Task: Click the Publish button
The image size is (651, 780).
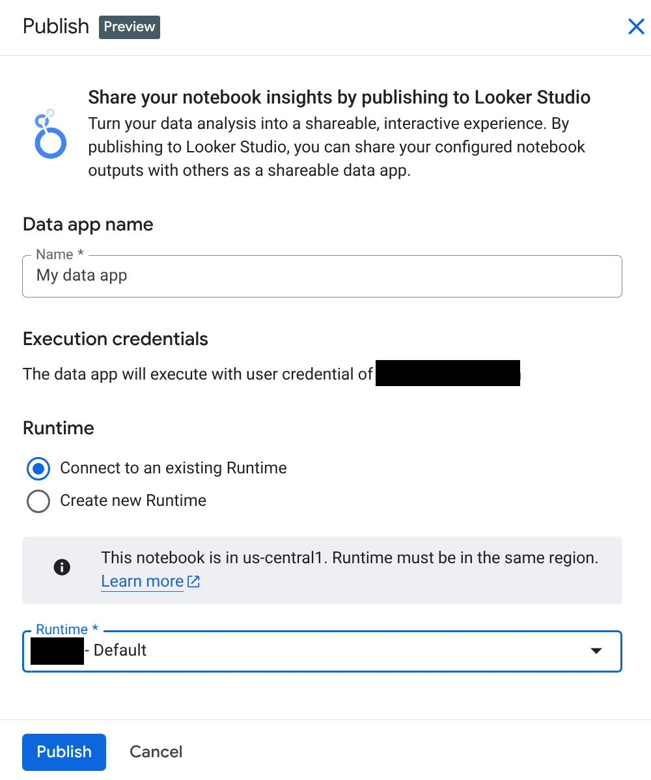Action: (x=63, y=752)
